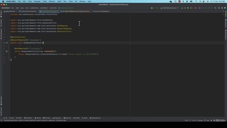Image resolution: width=227 pixels, height=128 pixels.
Task: Click the inspection checkmark at the editor's top right
Action: coord(223,14)
